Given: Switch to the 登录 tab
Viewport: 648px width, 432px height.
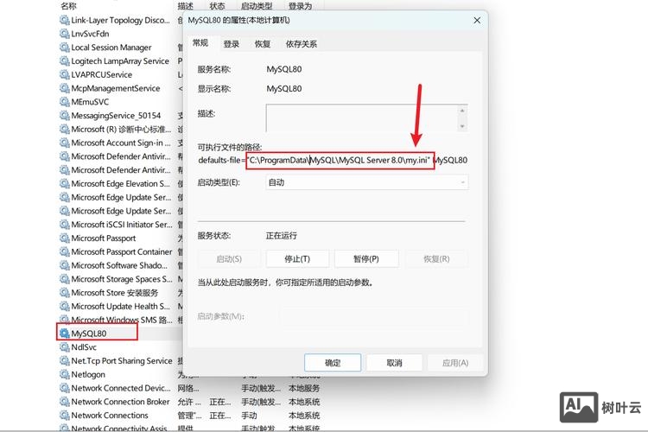Looking at the screenshot, I should pyautogui.click(x=231, y=44).
